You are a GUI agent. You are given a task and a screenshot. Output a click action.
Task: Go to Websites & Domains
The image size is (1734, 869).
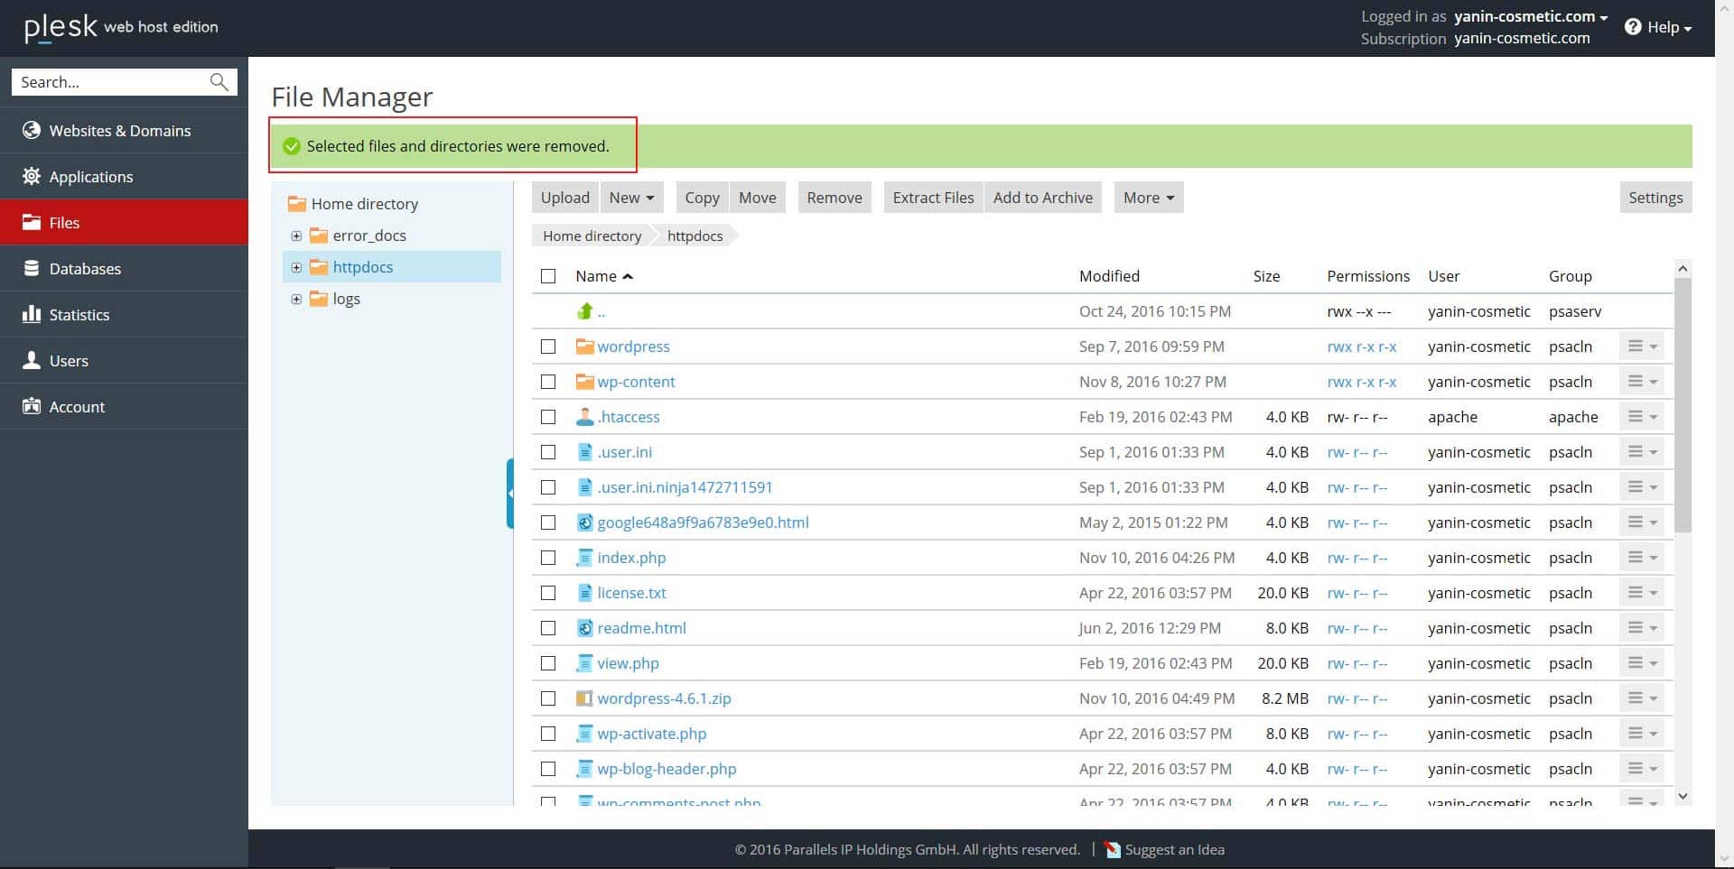(124, 130)
